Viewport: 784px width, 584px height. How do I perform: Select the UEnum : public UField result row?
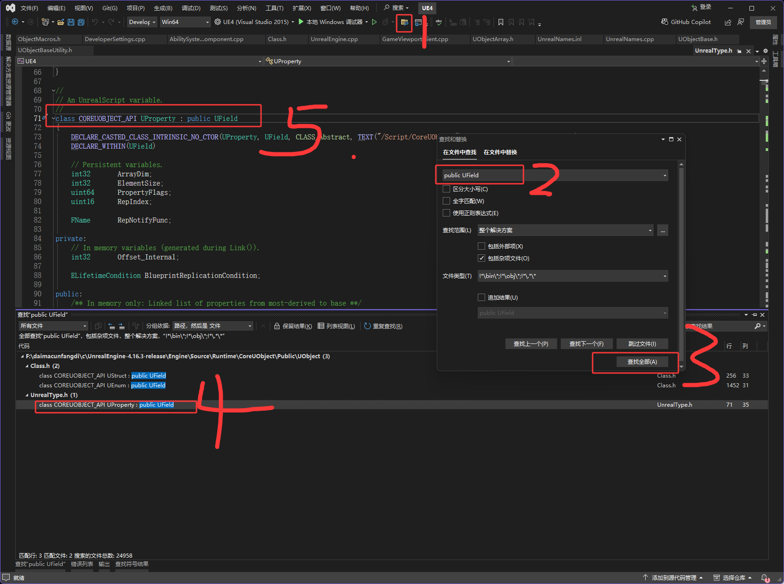392,385
